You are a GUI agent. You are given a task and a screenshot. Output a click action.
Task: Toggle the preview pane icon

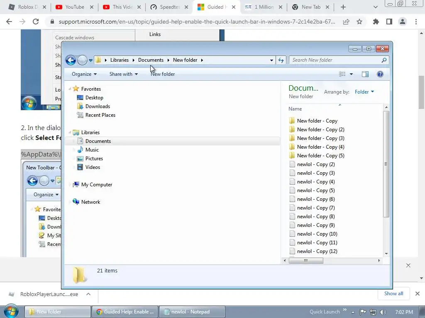(x=365, y=74)
